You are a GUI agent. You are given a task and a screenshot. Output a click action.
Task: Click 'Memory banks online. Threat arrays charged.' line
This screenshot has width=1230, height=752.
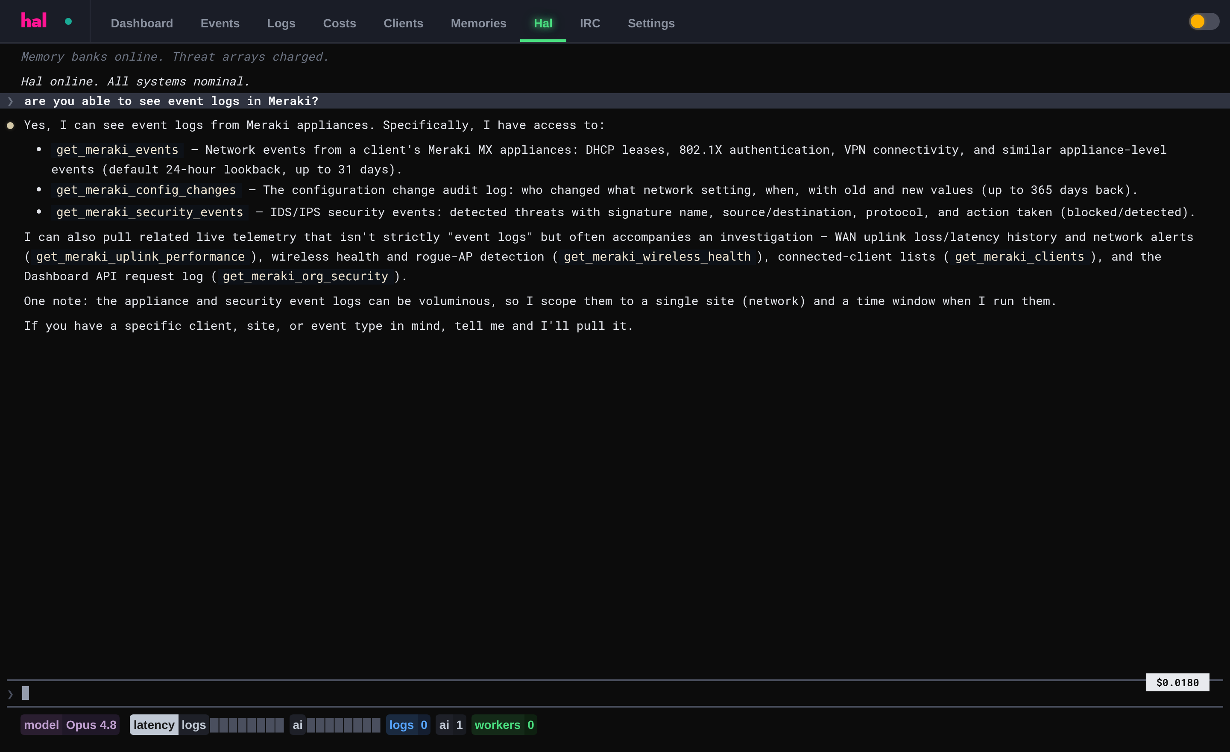175,57
